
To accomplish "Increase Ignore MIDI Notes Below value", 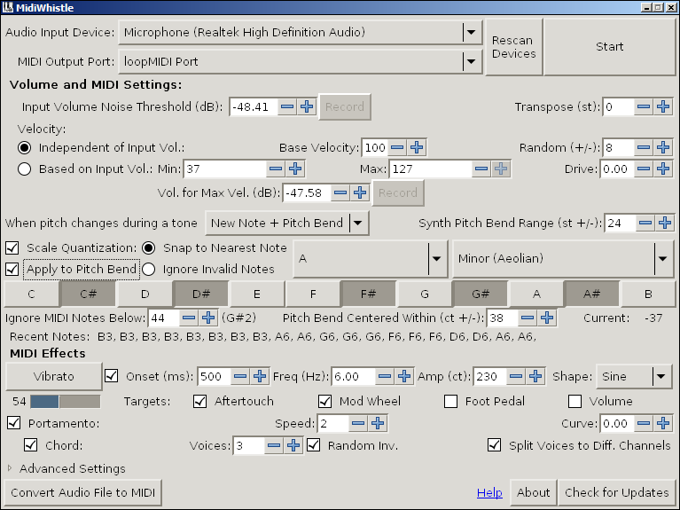I will 207,317.
